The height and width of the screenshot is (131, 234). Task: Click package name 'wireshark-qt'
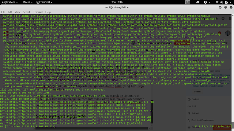click(x=38, y=78)
